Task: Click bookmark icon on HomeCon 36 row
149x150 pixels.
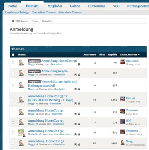Action: tap(79, 64)
